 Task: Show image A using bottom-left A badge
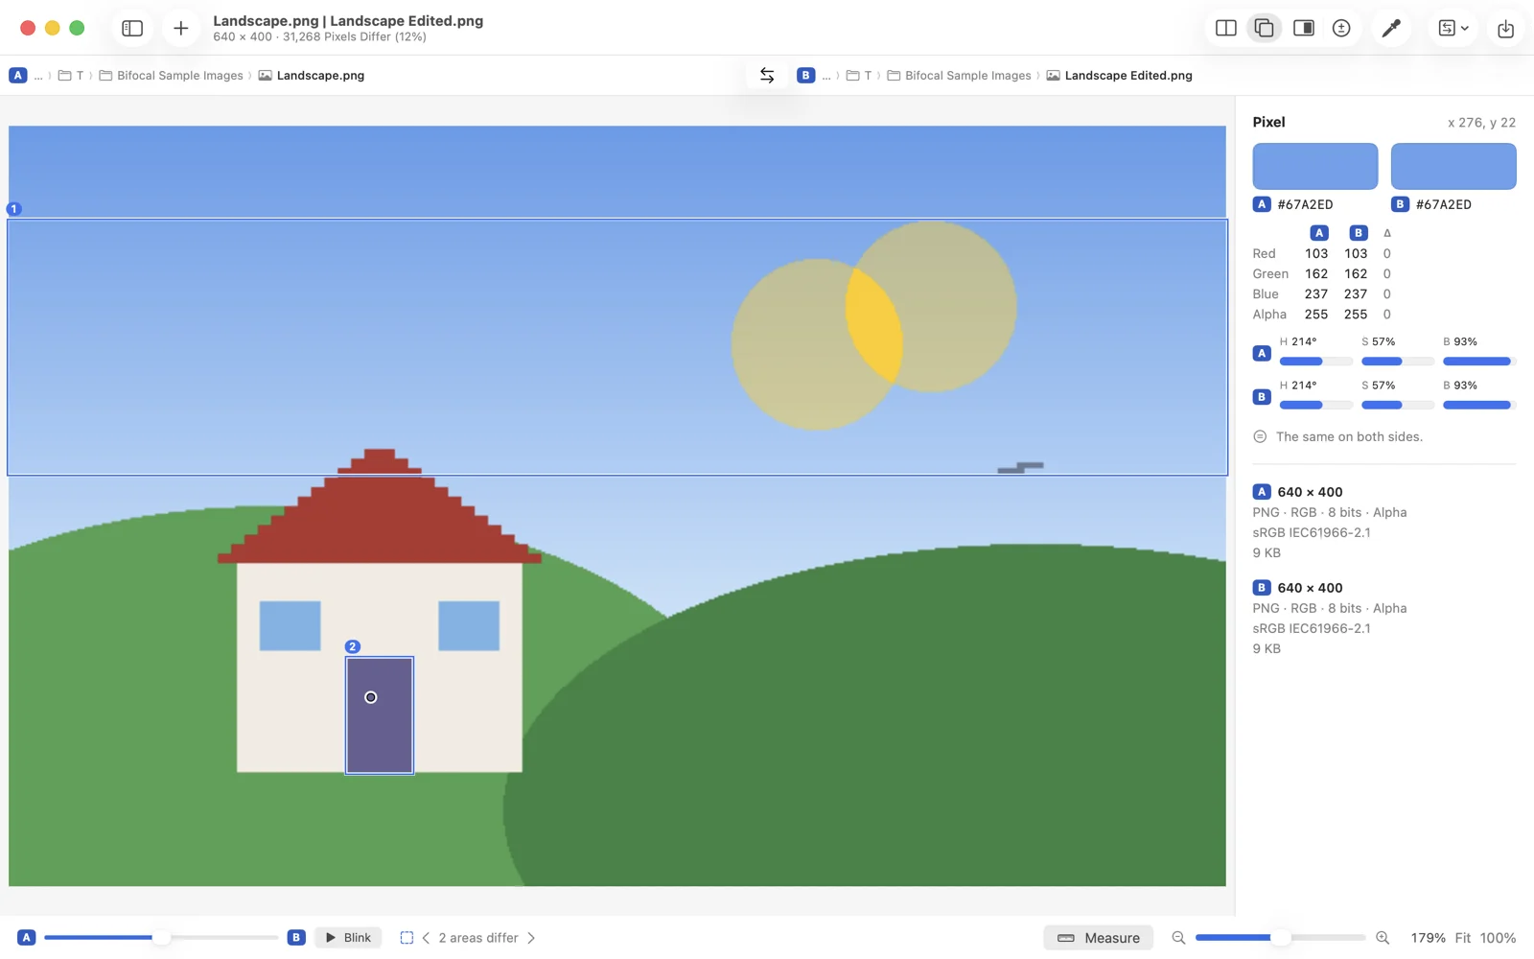pos(26,937)
